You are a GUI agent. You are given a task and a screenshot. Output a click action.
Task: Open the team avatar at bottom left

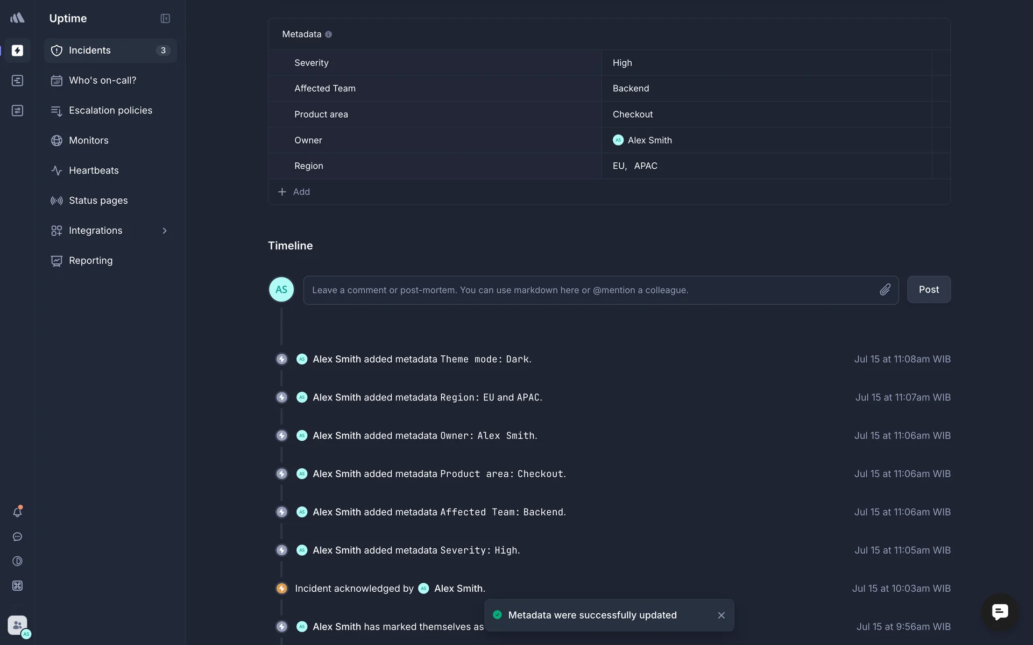[x=18, y=626]
